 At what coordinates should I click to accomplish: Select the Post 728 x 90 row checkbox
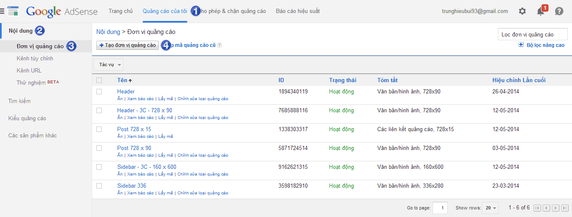[x=99, y=148]
